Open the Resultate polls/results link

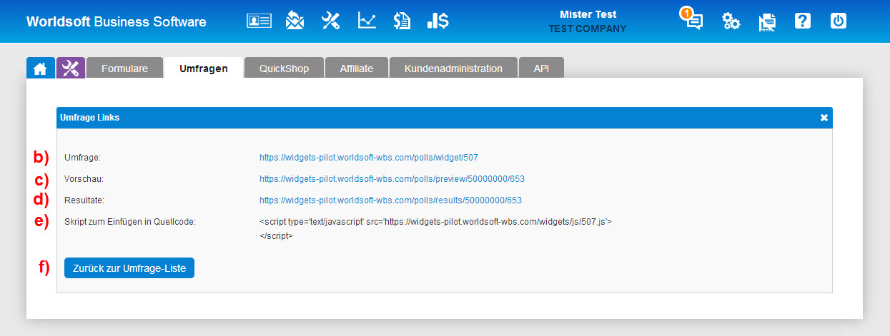point(390,200)
